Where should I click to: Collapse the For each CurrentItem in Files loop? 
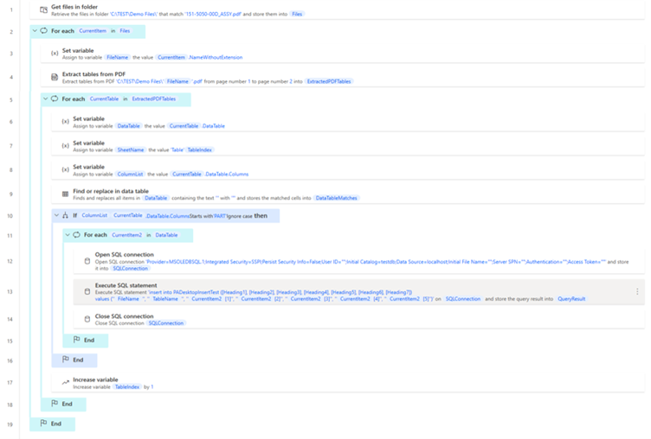pyautogui.click(x=34, y=30)
